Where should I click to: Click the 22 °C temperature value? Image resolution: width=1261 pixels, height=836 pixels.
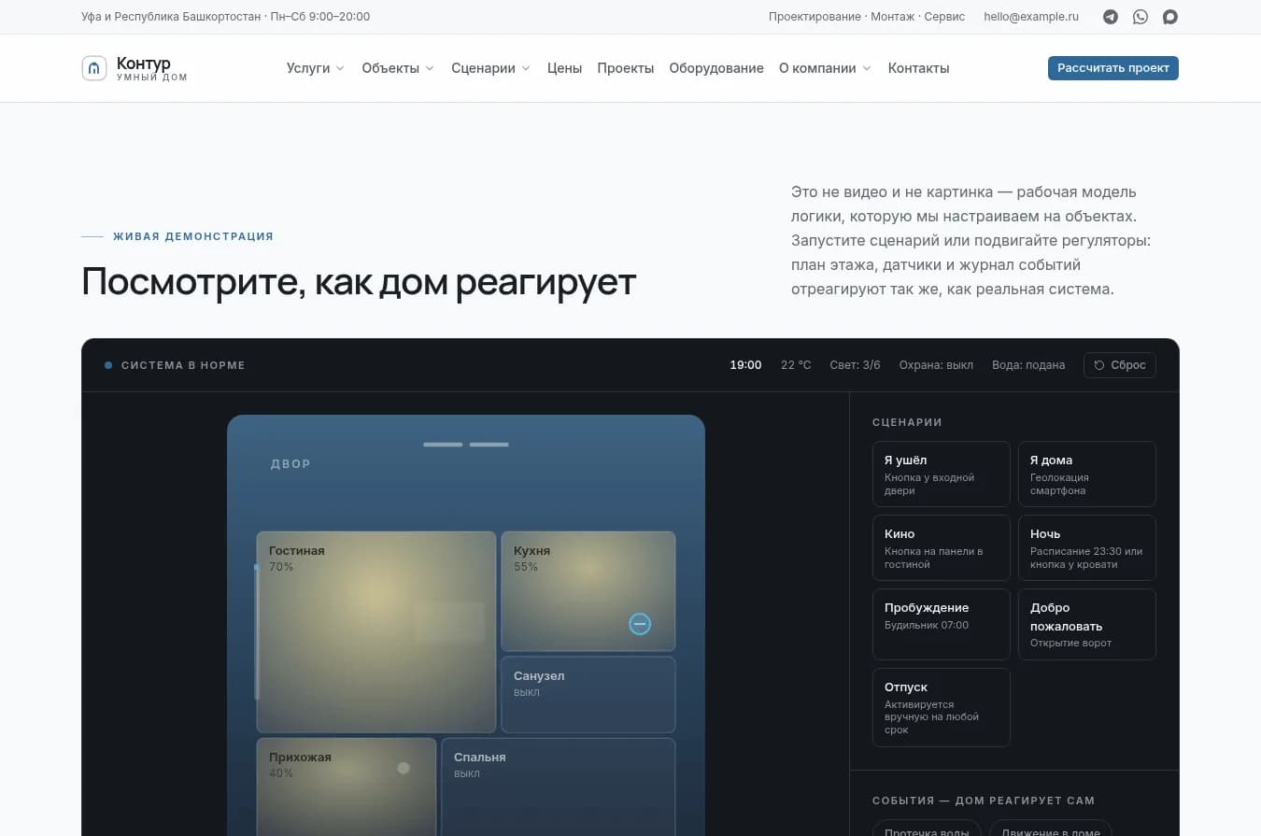(796, 365)
